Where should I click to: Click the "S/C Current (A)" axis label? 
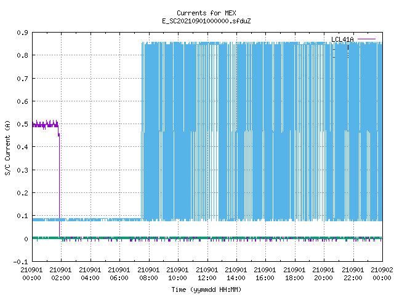coord(8,148)
